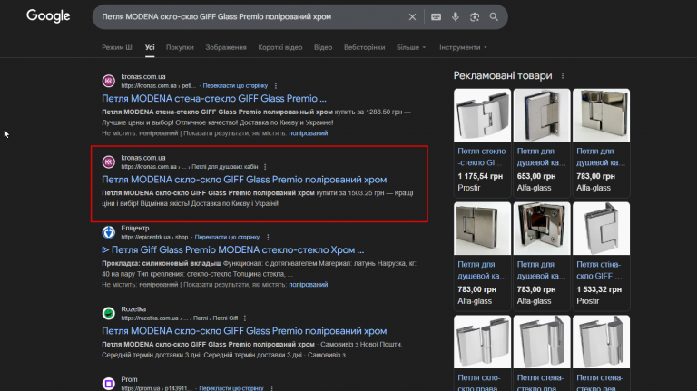
Task: Click the Prostir seller under 1 175,54 грн
Action: click(469, 188)
